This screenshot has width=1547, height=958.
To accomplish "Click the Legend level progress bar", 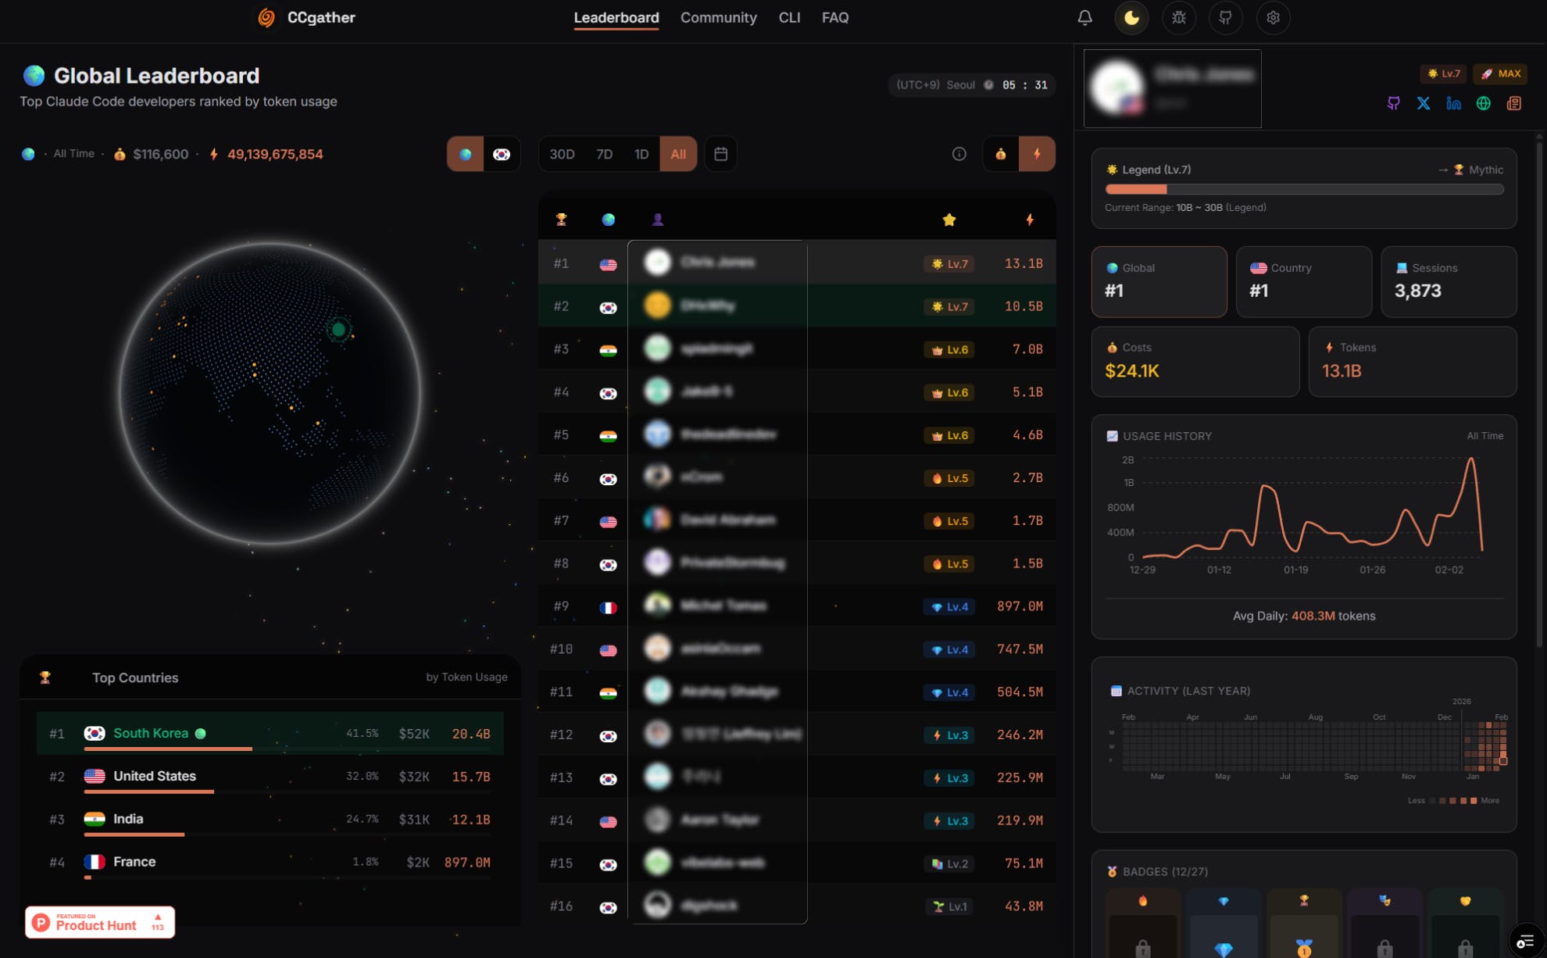I will [1304, 189].
